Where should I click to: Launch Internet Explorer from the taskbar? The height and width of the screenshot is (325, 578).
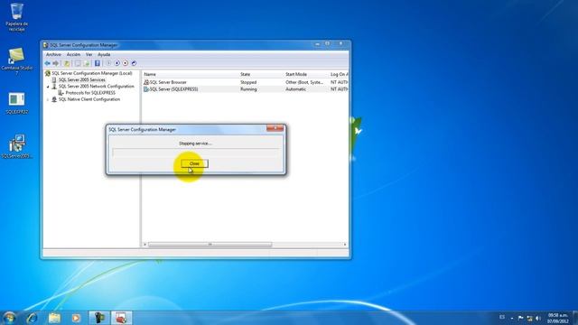(33, 318)
